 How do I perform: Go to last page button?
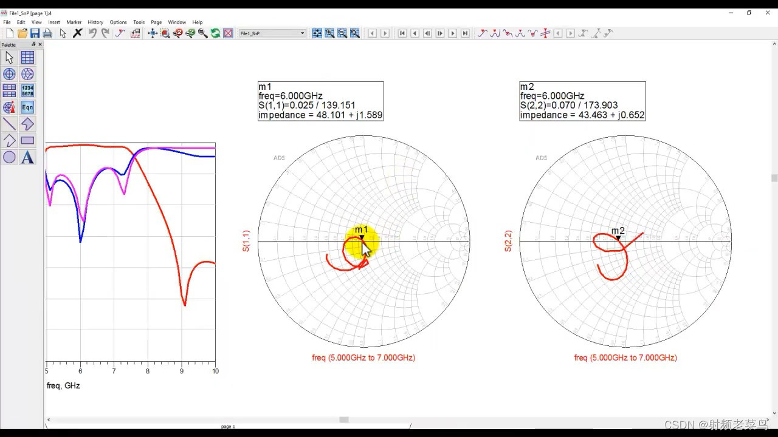pyautogui.click(x=465, y=33)
